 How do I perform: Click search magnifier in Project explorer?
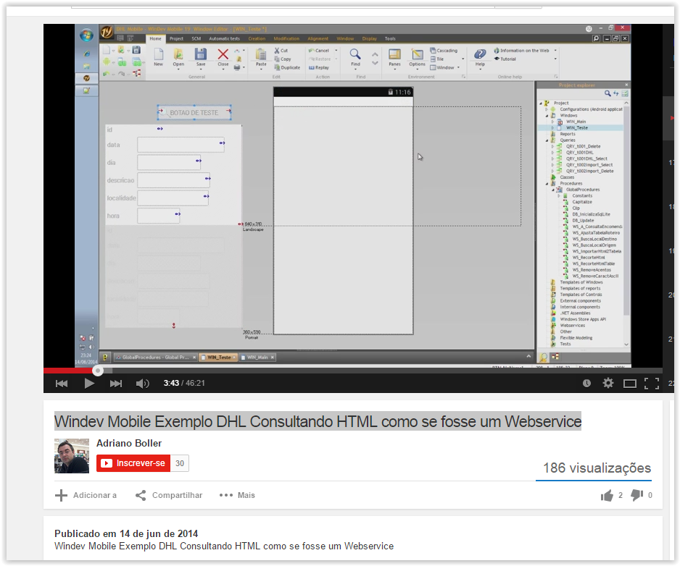pos(608,93)
